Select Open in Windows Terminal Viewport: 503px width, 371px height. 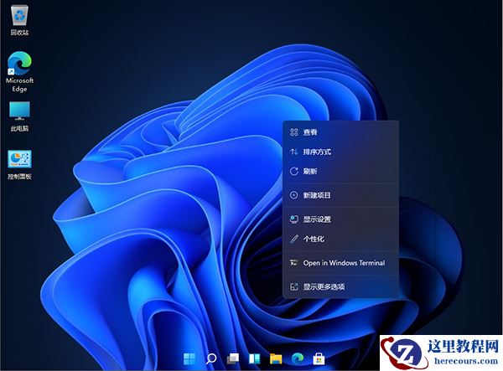pyautogui.click(x=340, y=263)
